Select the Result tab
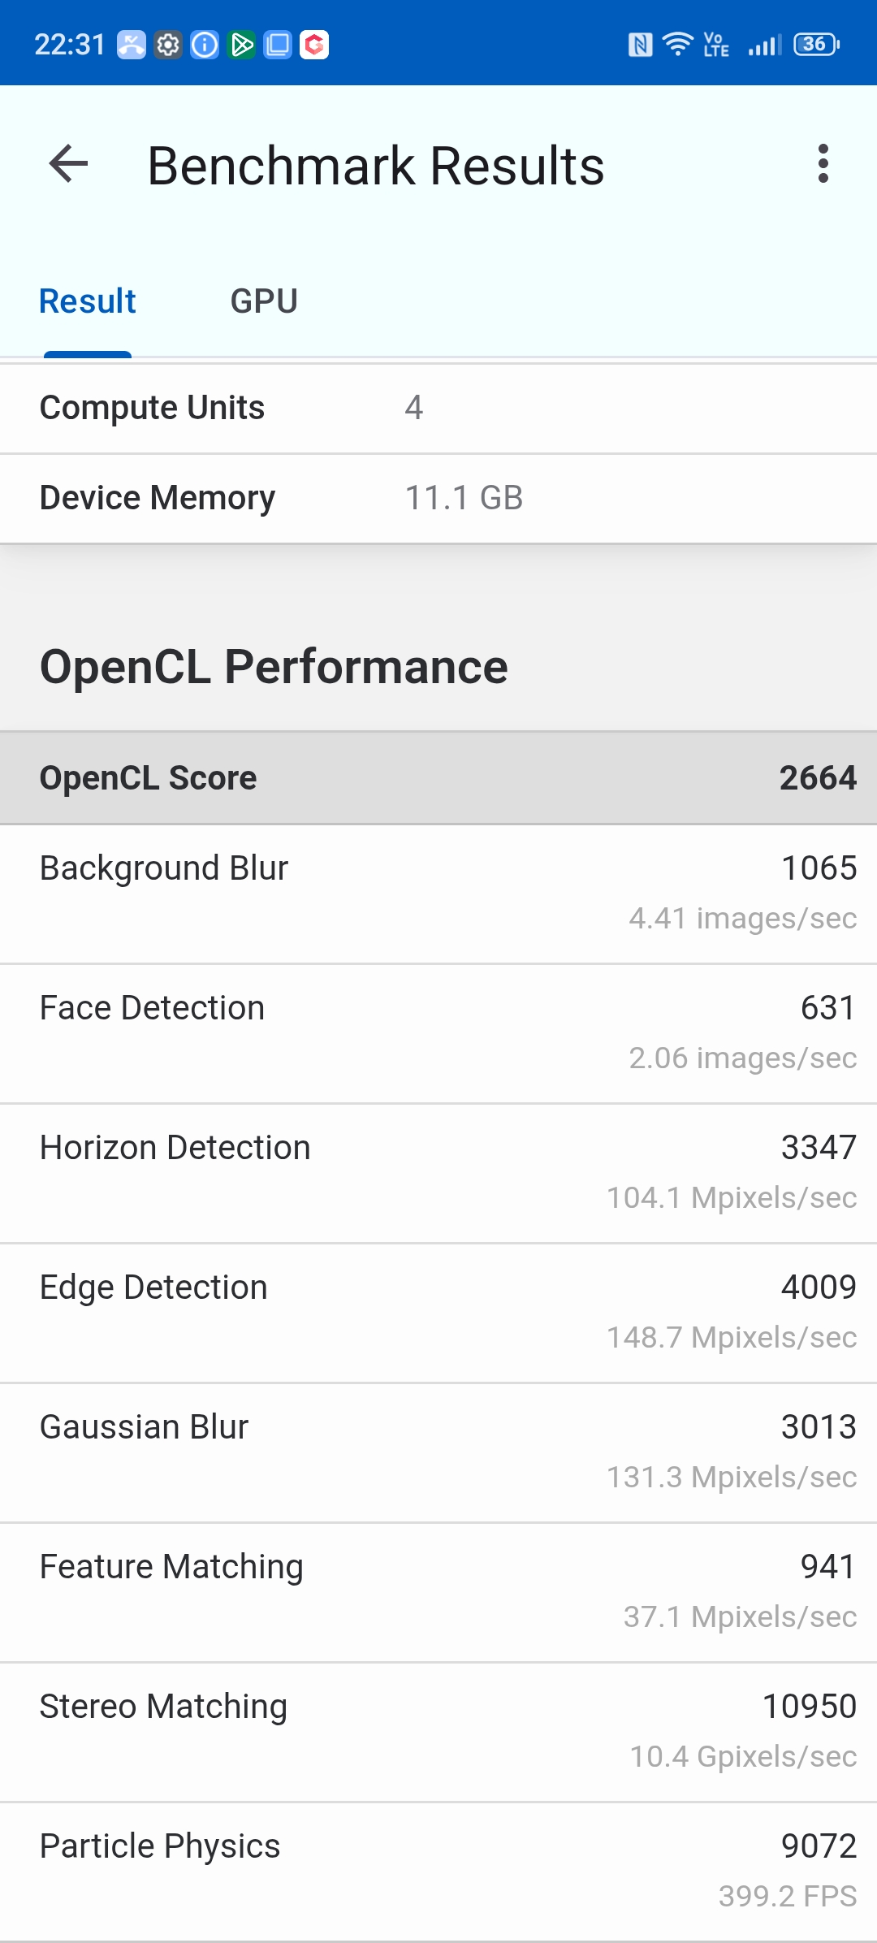Viewport: 877px width, 1943px height. coord(88,301)
